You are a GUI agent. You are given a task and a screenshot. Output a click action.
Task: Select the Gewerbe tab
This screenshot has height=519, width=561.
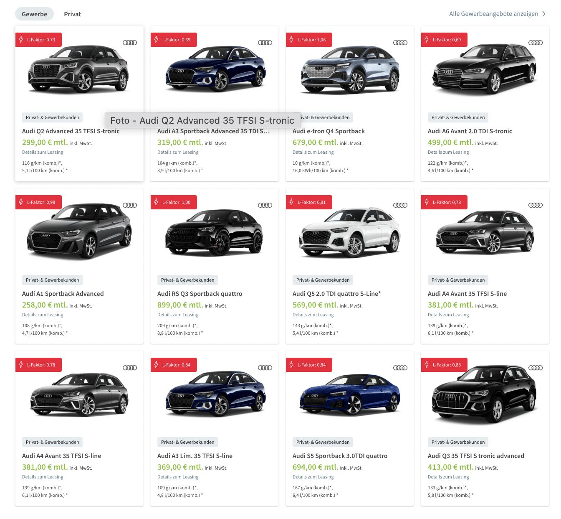pos(34,14)
